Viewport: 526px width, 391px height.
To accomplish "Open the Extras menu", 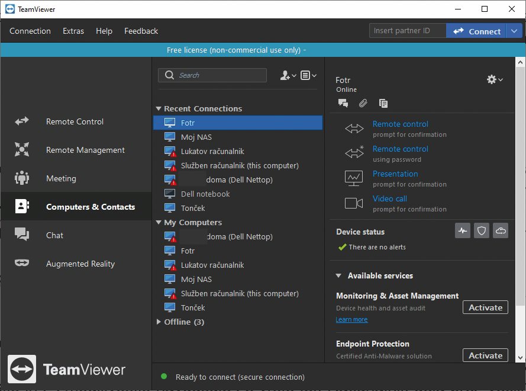I will click(73, 31).
